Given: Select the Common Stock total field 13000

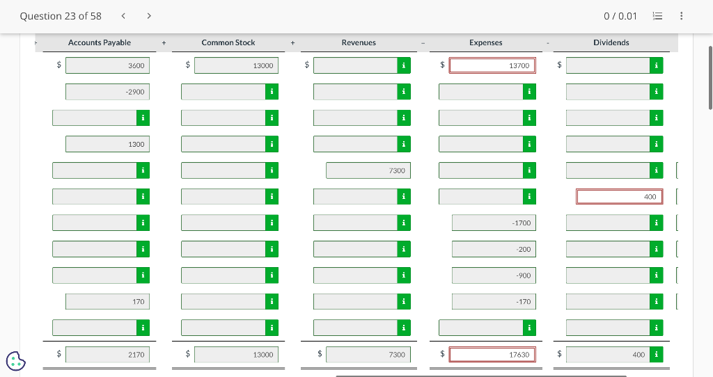Looking at the screenshot, I should tap(236, 355).
